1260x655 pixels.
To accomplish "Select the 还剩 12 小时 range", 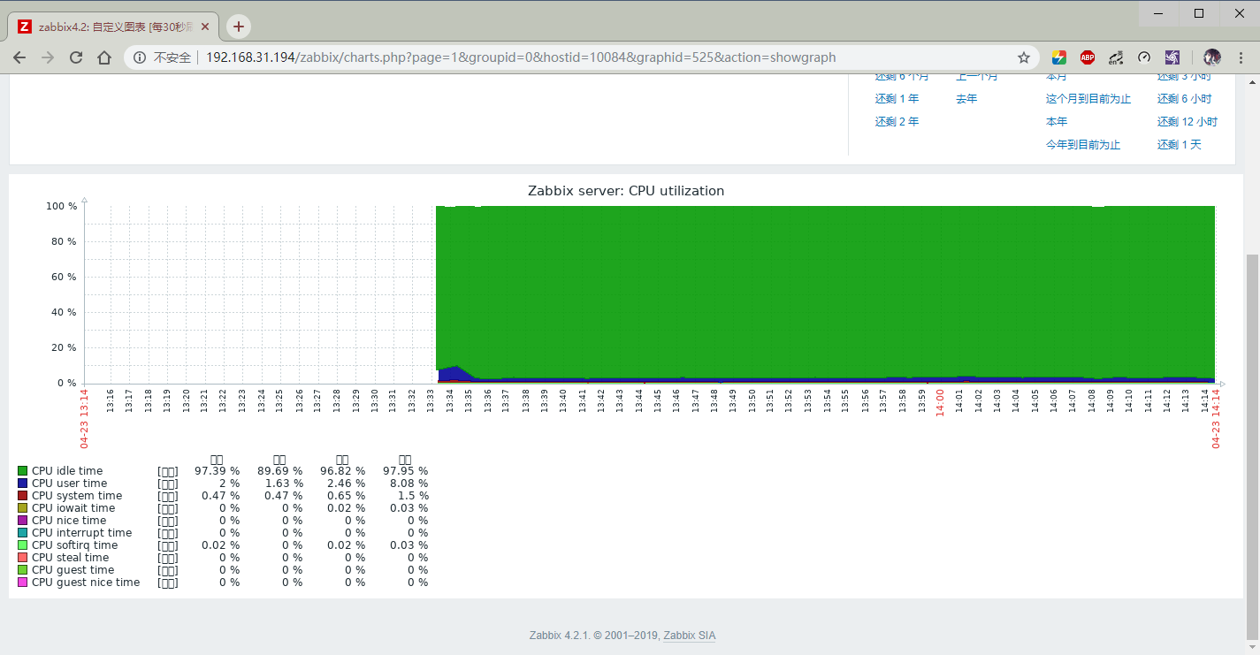I will (1187, 122).
